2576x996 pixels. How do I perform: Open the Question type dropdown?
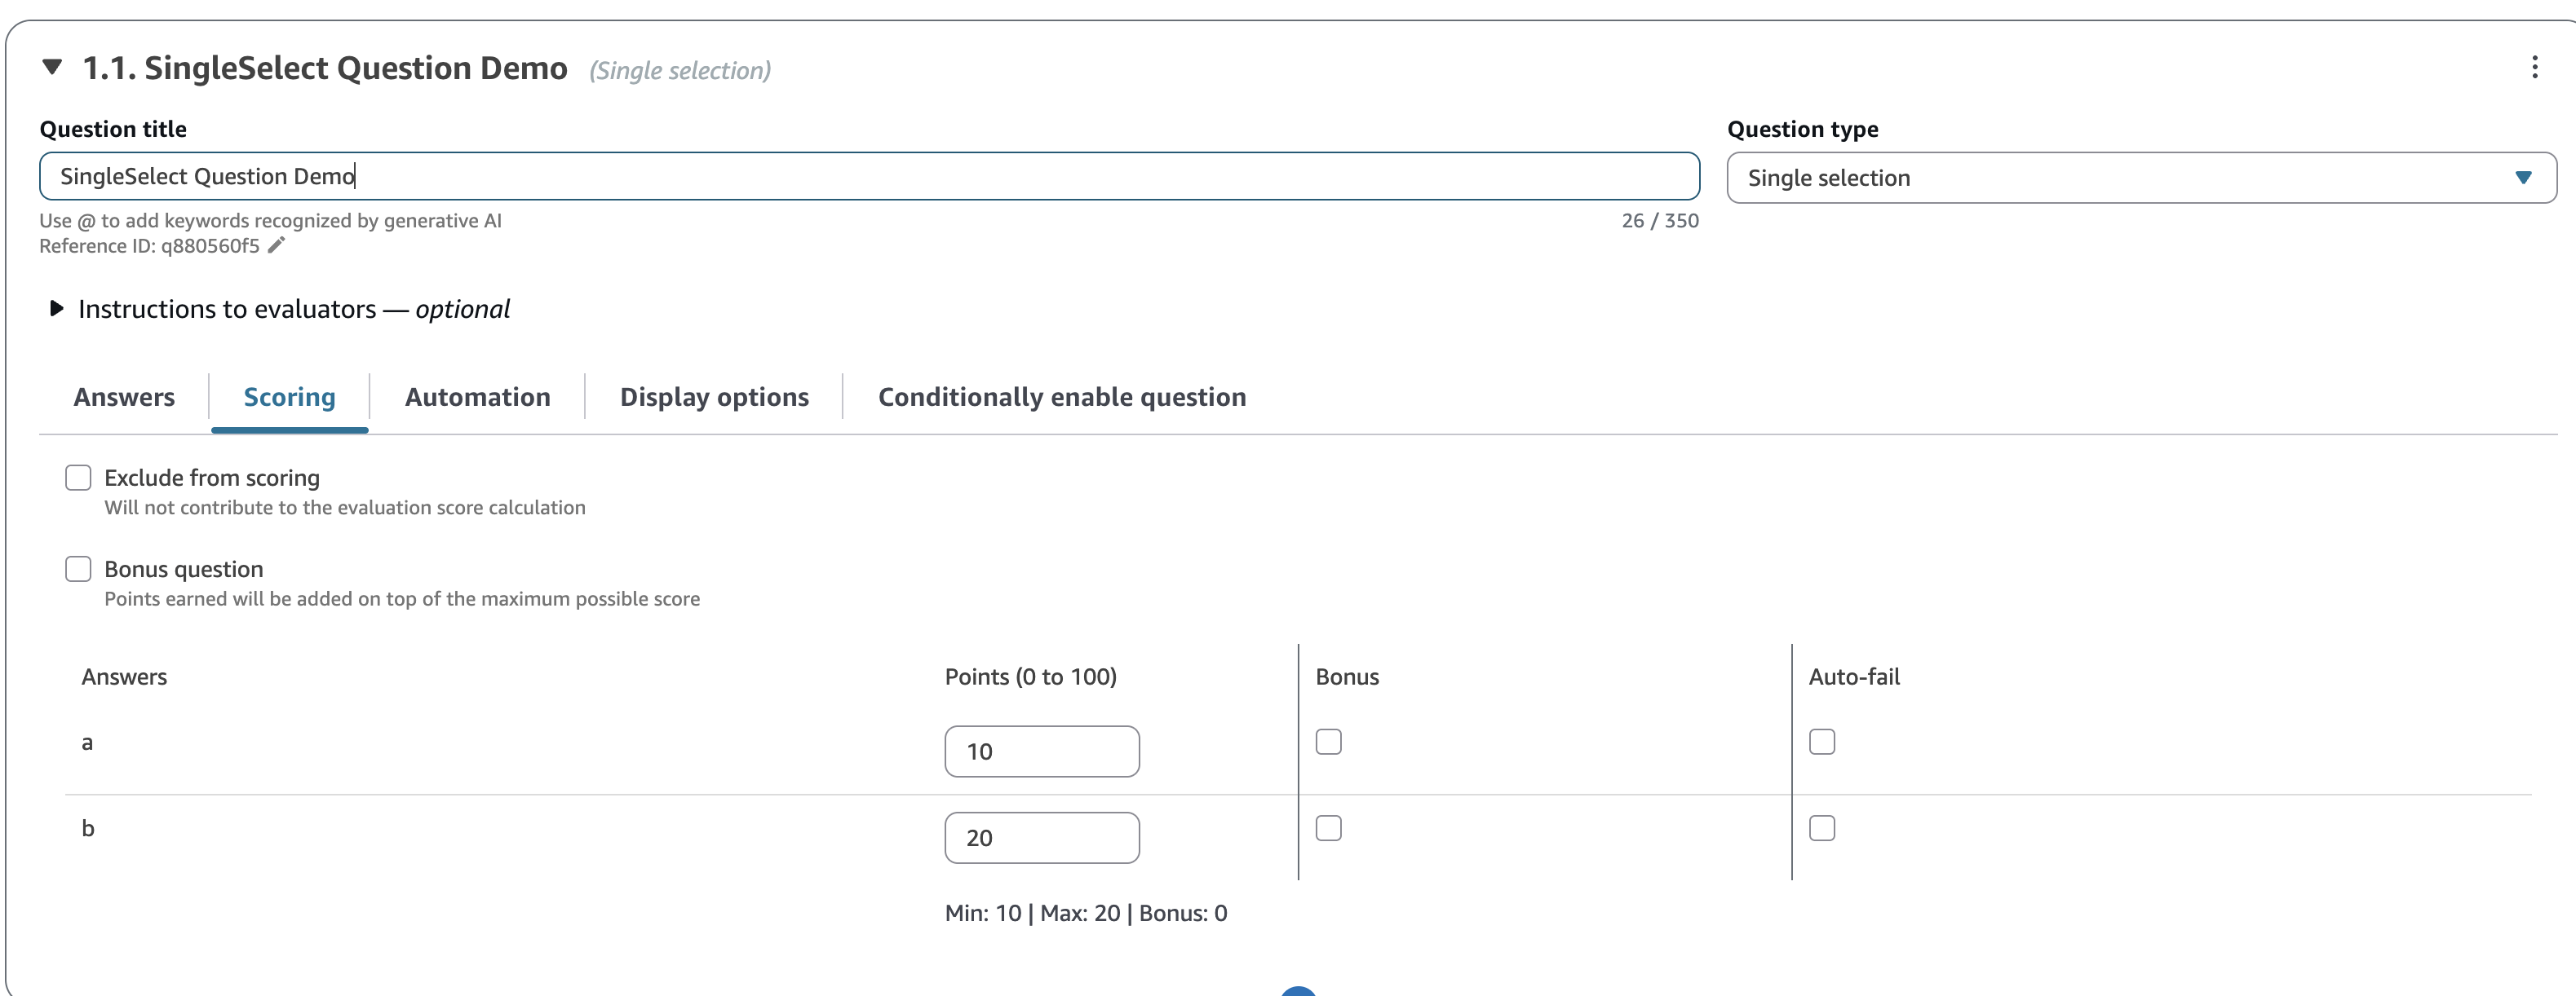2141,178
